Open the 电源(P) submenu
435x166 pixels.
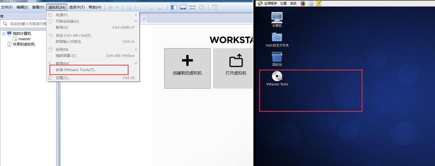coord(93,15)
